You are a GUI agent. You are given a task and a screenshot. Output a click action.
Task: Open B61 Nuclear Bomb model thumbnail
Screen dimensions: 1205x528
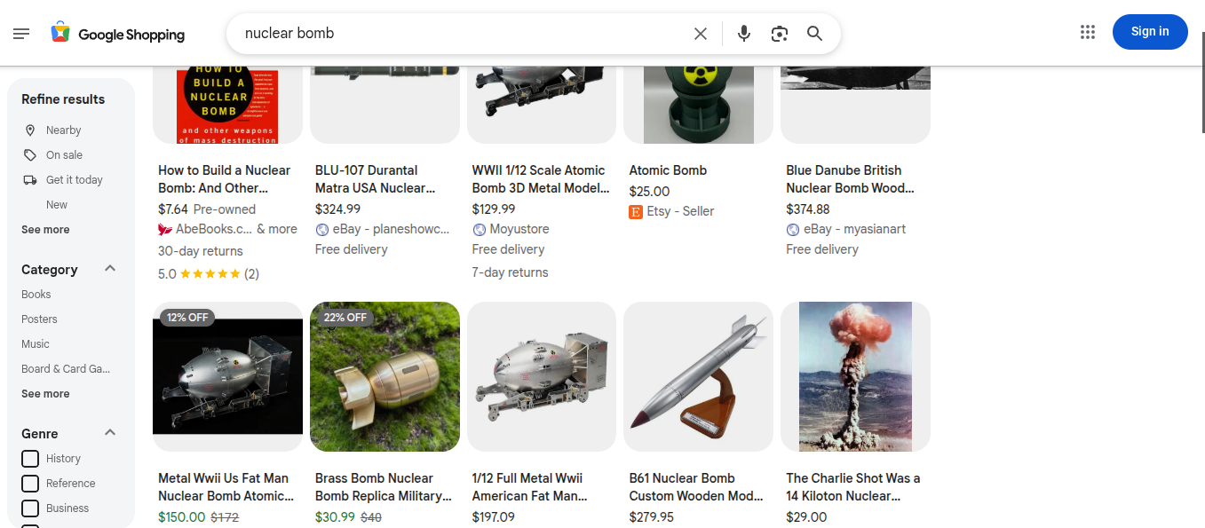coord(698,376)
